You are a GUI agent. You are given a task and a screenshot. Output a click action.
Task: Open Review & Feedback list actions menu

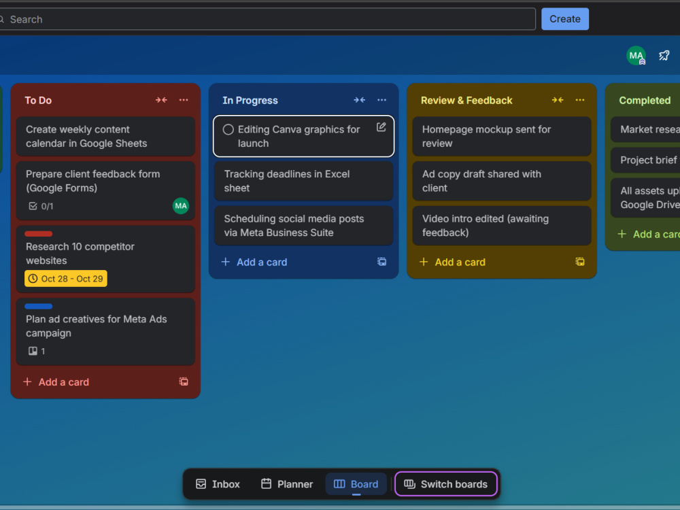click(580, 100)
